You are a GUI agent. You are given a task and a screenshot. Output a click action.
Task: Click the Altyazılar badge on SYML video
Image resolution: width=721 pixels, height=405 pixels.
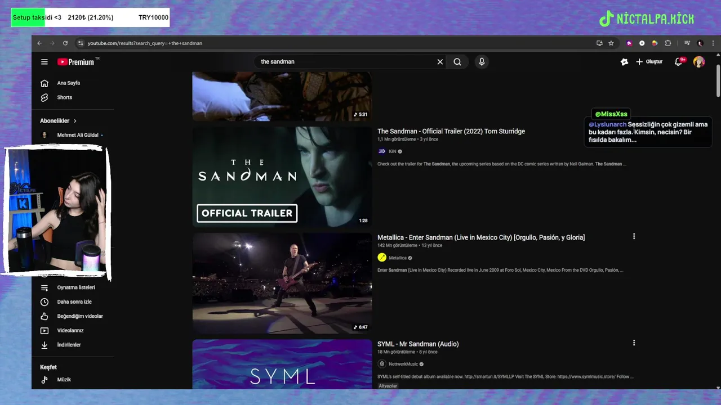pyautogui.click(x=388, y=386)
